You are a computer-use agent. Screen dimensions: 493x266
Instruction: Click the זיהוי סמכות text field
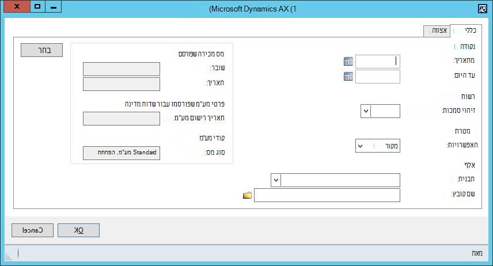(385, 111)
